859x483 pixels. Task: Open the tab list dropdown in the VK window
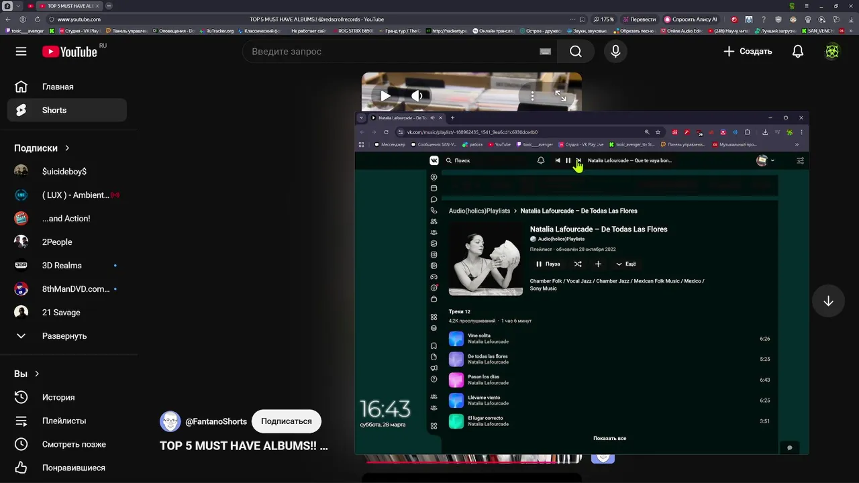pyautogui.click(x=361, y=117)
